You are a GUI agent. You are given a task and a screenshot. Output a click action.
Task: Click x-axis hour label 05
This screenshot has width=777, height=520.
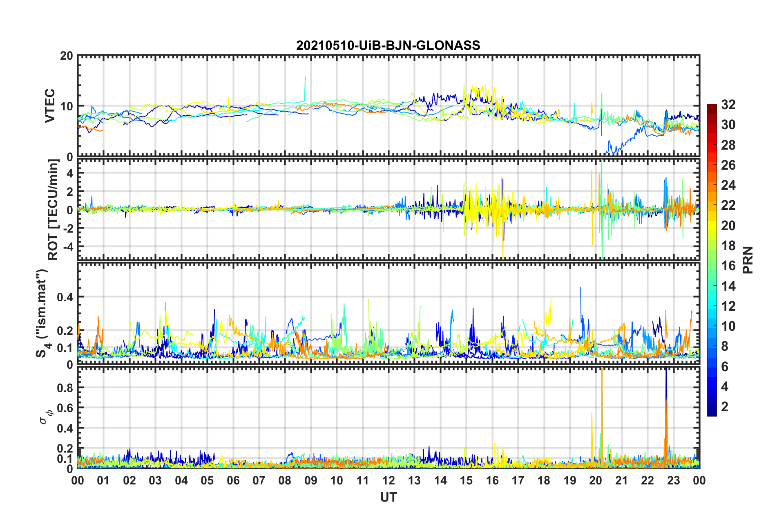coord(207,480)
